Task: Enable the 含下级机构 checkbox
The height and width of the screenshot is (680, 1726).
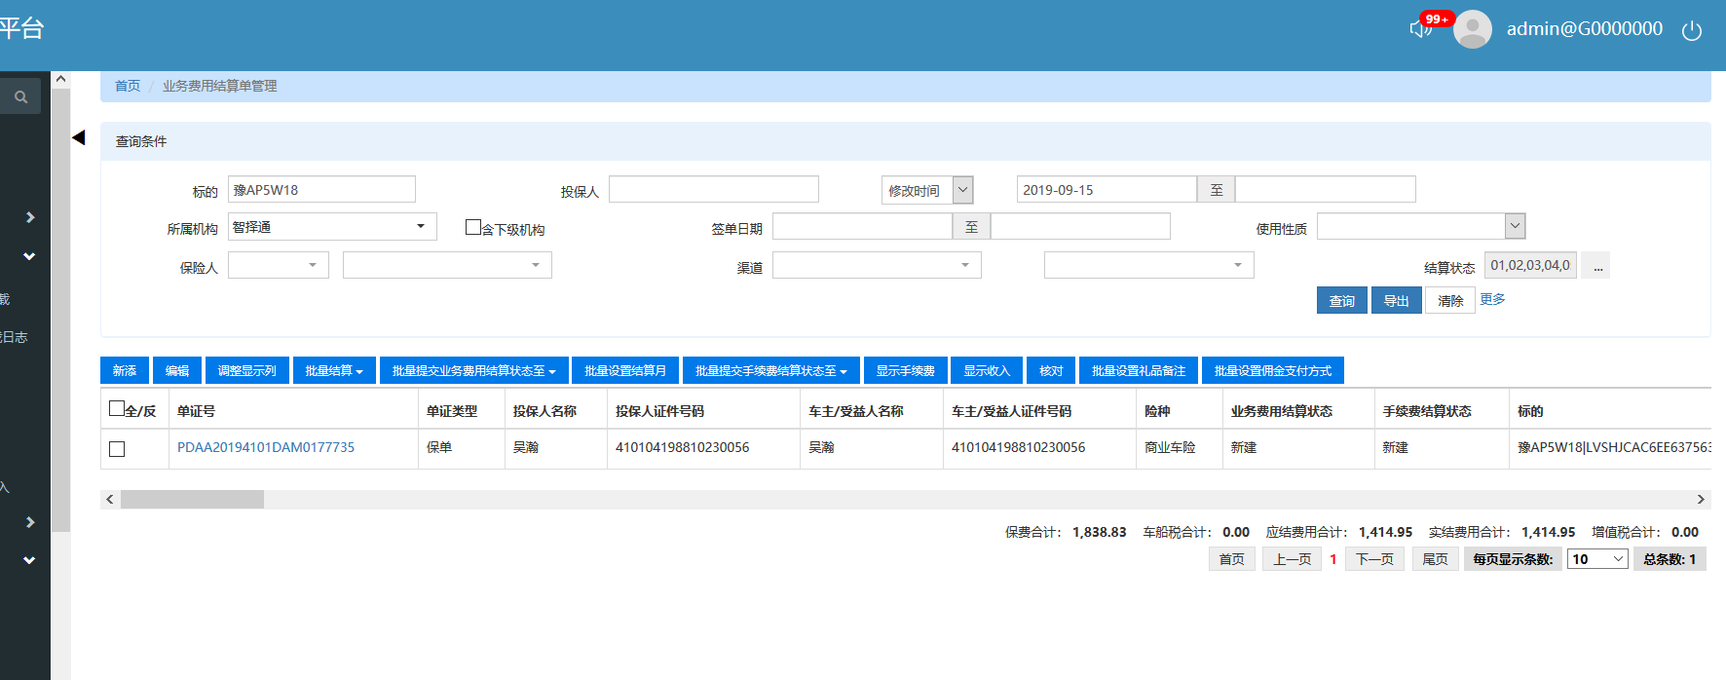Action: tap(473, 227)
